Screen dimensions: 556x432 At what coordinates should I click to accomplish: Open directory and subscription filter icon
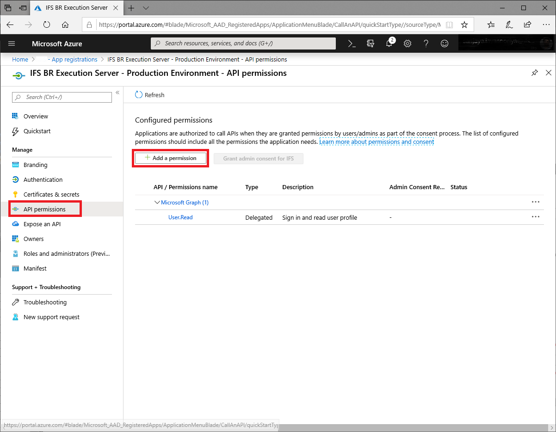pos(370,43)
